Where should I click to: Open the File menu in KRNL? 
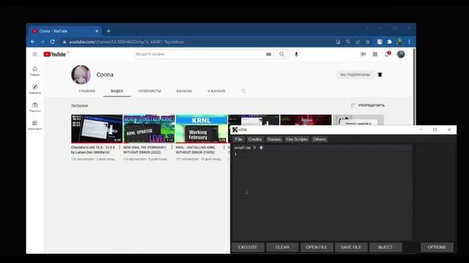(x=238, y=140)
